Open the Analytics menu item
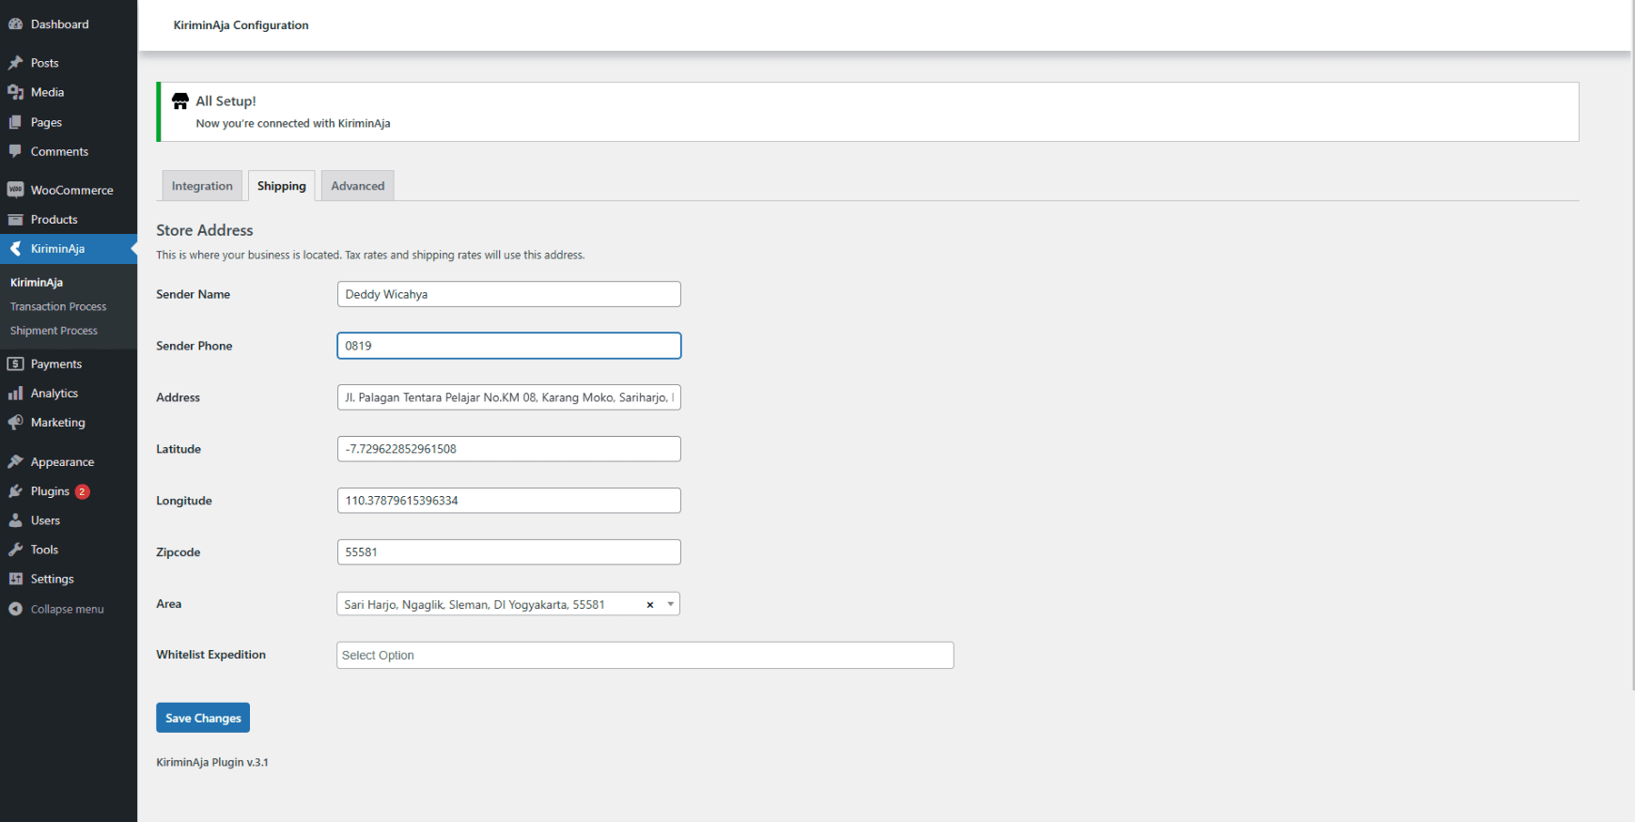Viewport: 1635px width, 822px height. [x=69, y=394]
